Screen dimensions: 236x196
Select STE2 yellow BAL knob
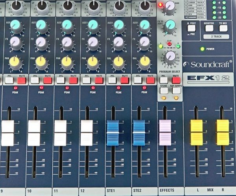tap(145, 63)
